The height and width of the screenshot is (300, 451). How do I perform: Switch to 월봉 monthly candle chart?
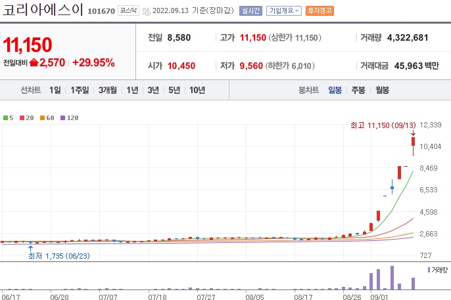(382, 90)
